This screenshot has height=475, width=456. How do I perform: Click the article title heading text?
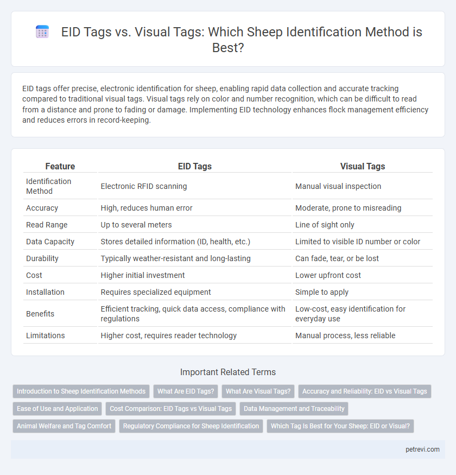tap(242, 40)
